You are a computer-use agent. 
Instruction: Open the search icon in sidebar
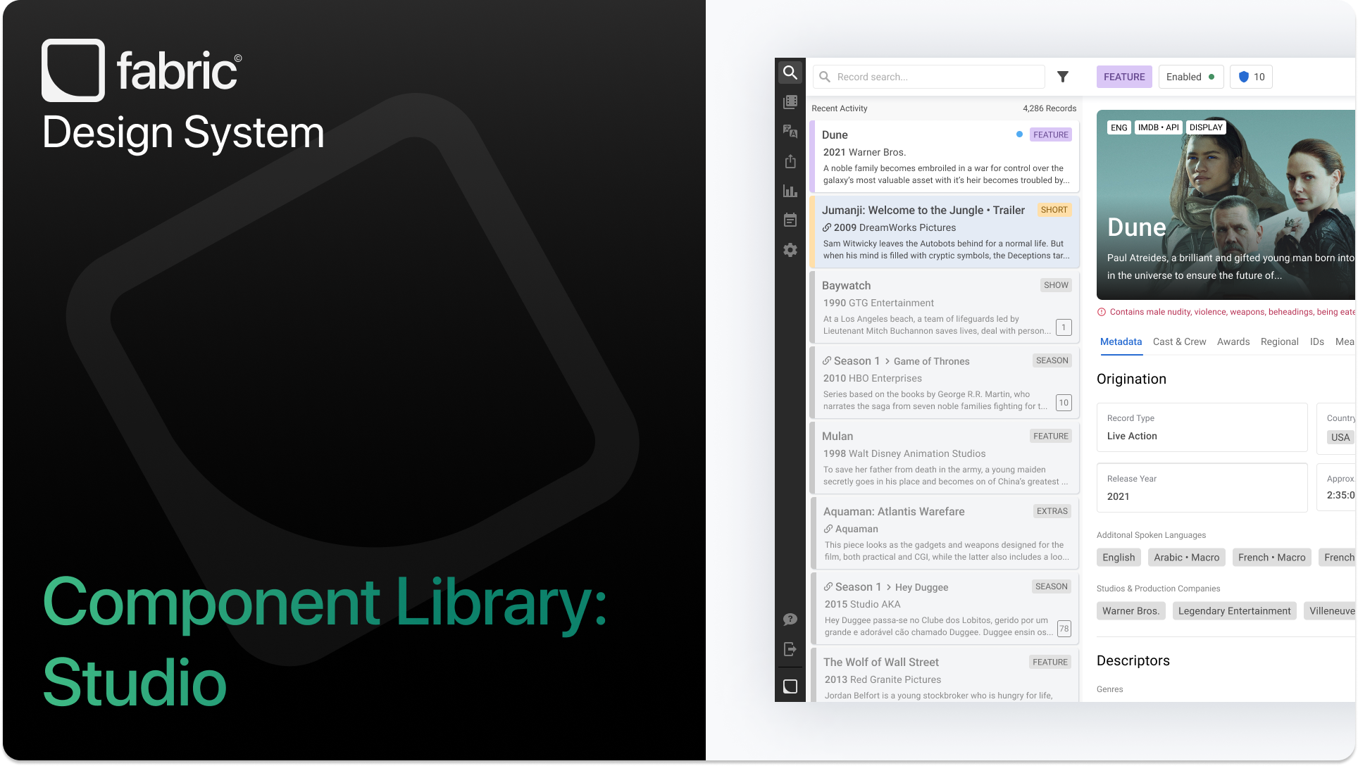790,73
